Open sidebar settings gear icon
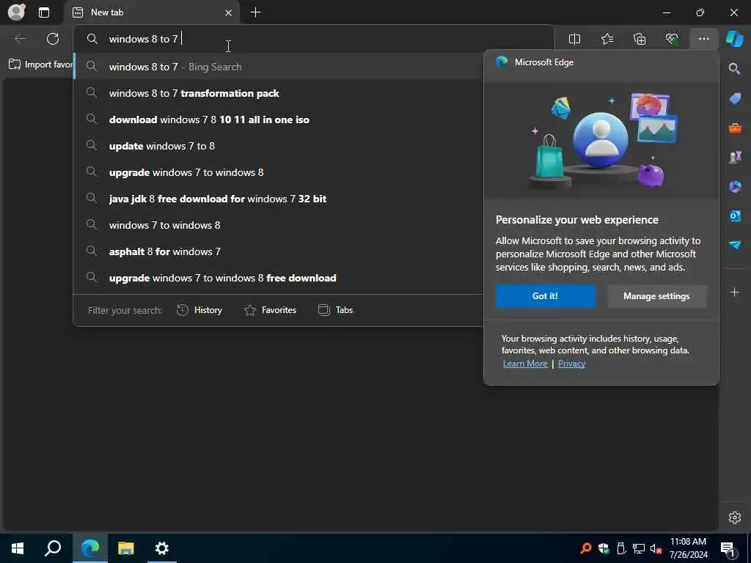Screen dimensions: 751x563 [734, 518]
